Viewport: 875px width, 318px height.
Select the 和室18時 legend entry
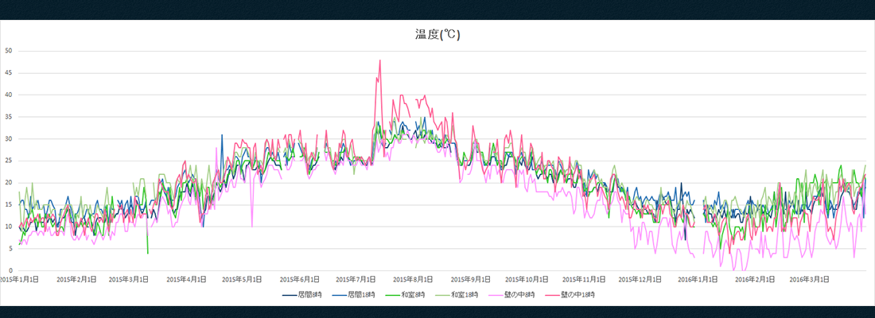tap(457, 294)
